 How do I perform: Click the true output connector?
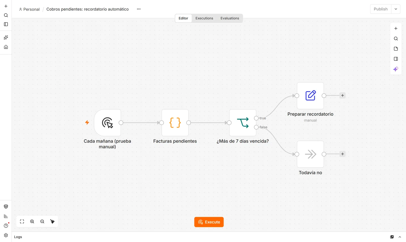click(256, 118)
